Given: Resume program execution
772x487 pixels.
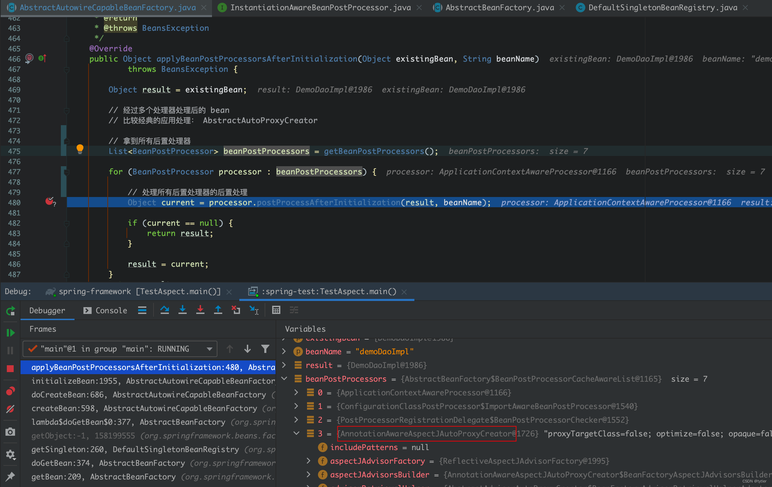Looking at the screenshot, I should (x=10, y=332).
